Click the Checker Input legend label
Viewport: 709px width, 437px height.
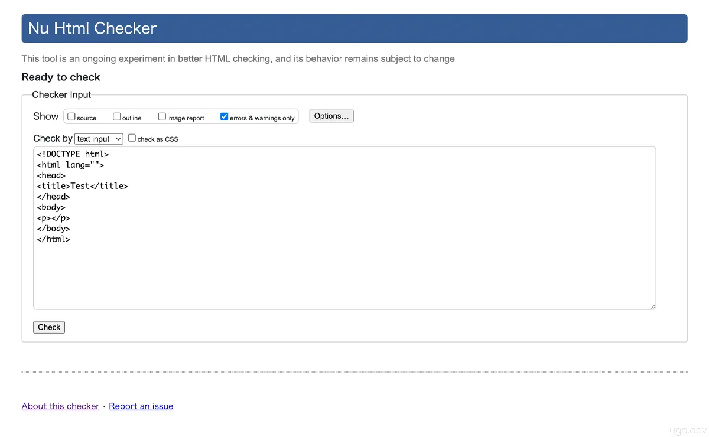61,94
